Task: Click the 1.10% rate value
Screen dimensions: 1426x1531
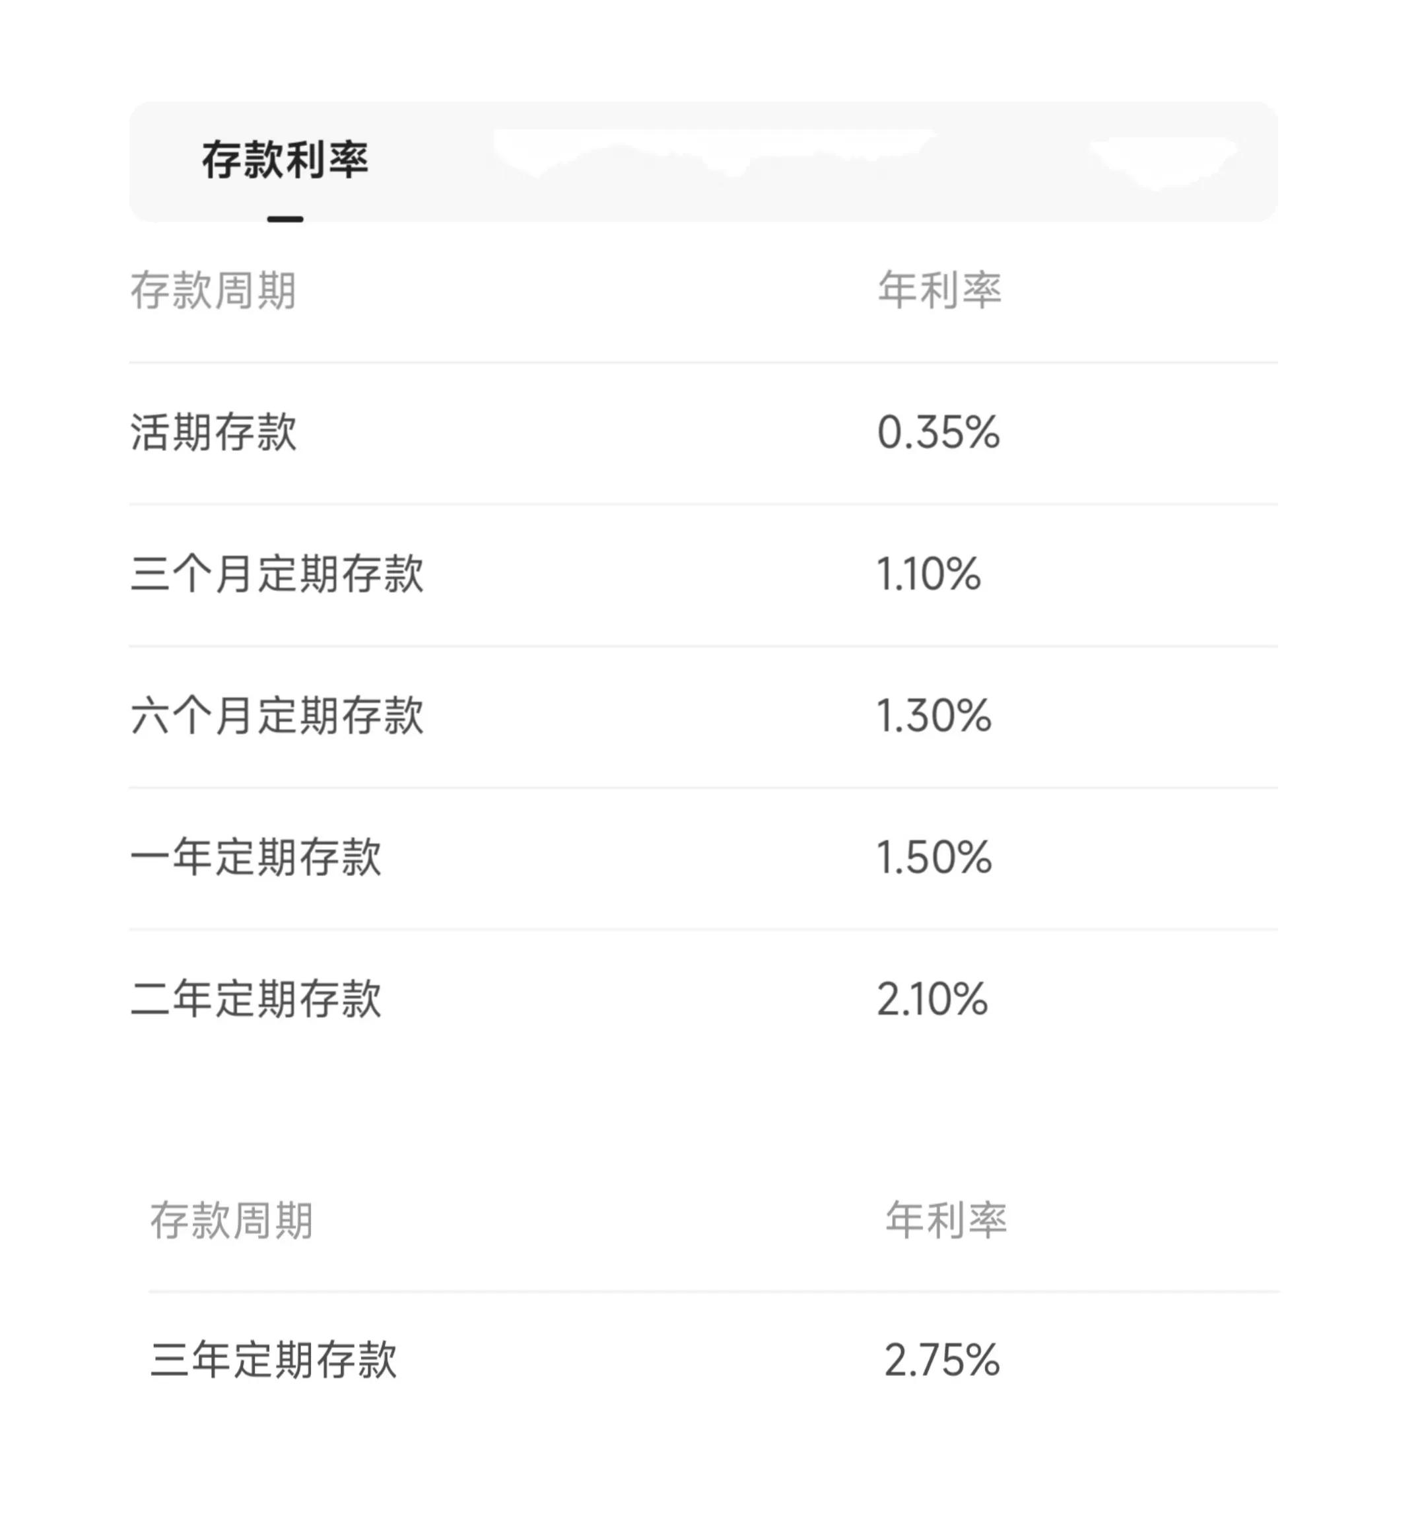Action: (929, 574)
